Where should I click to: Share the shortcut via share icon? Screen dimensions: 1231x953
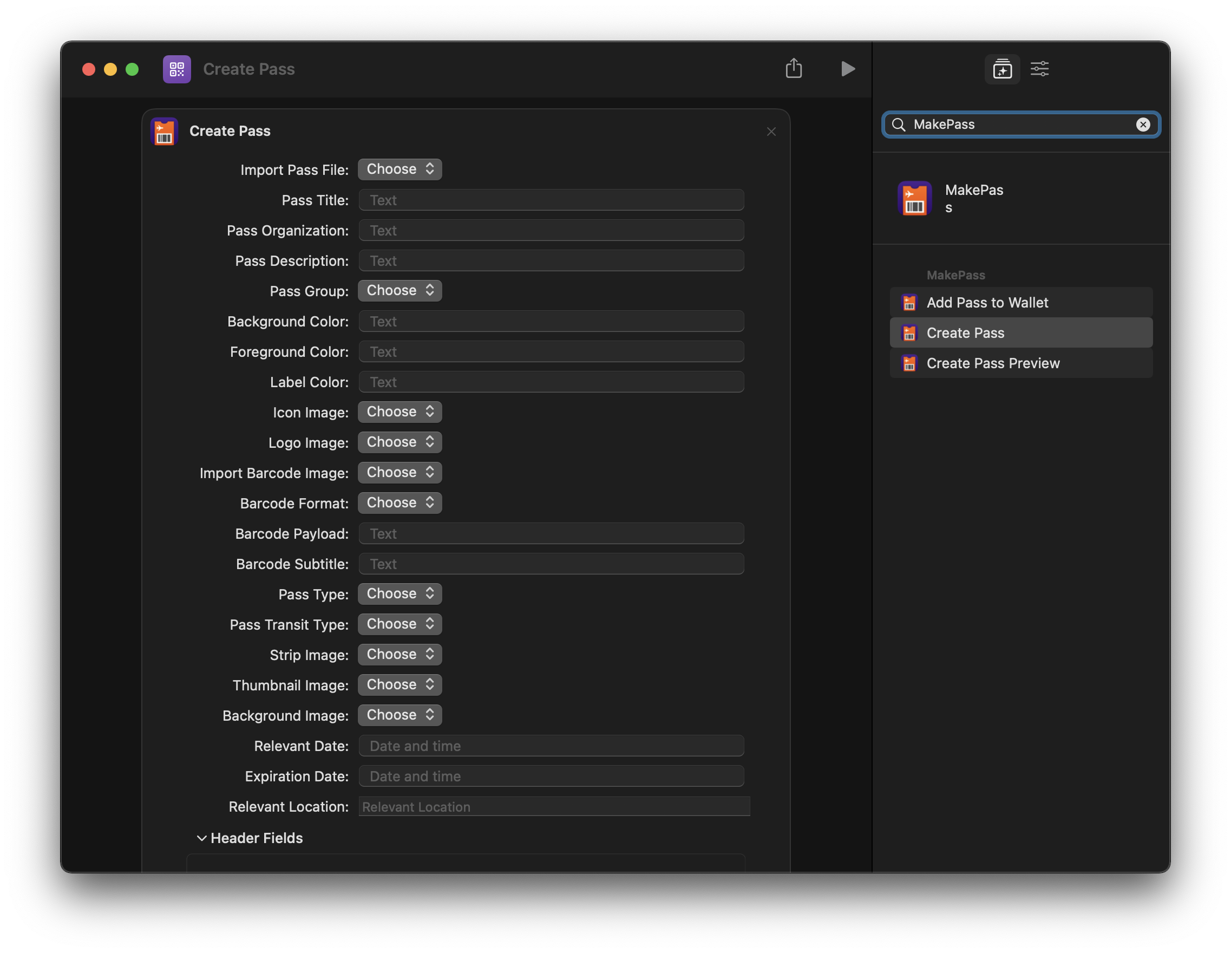tap(793, 68)
